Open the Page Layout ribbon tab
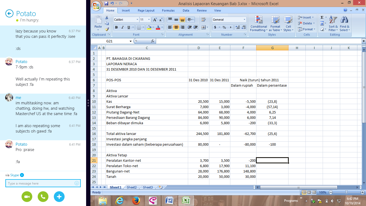366x206 pixels. [x=146, y=10]
